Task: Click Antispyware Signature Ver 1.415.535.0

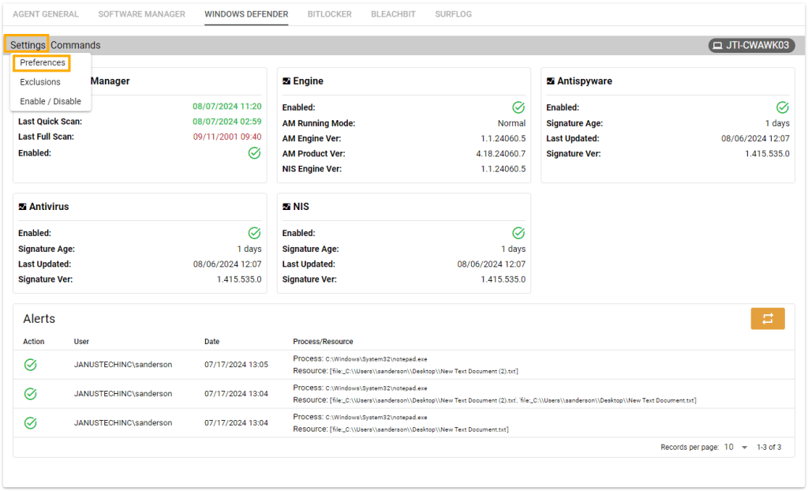Action: (767, 154)
